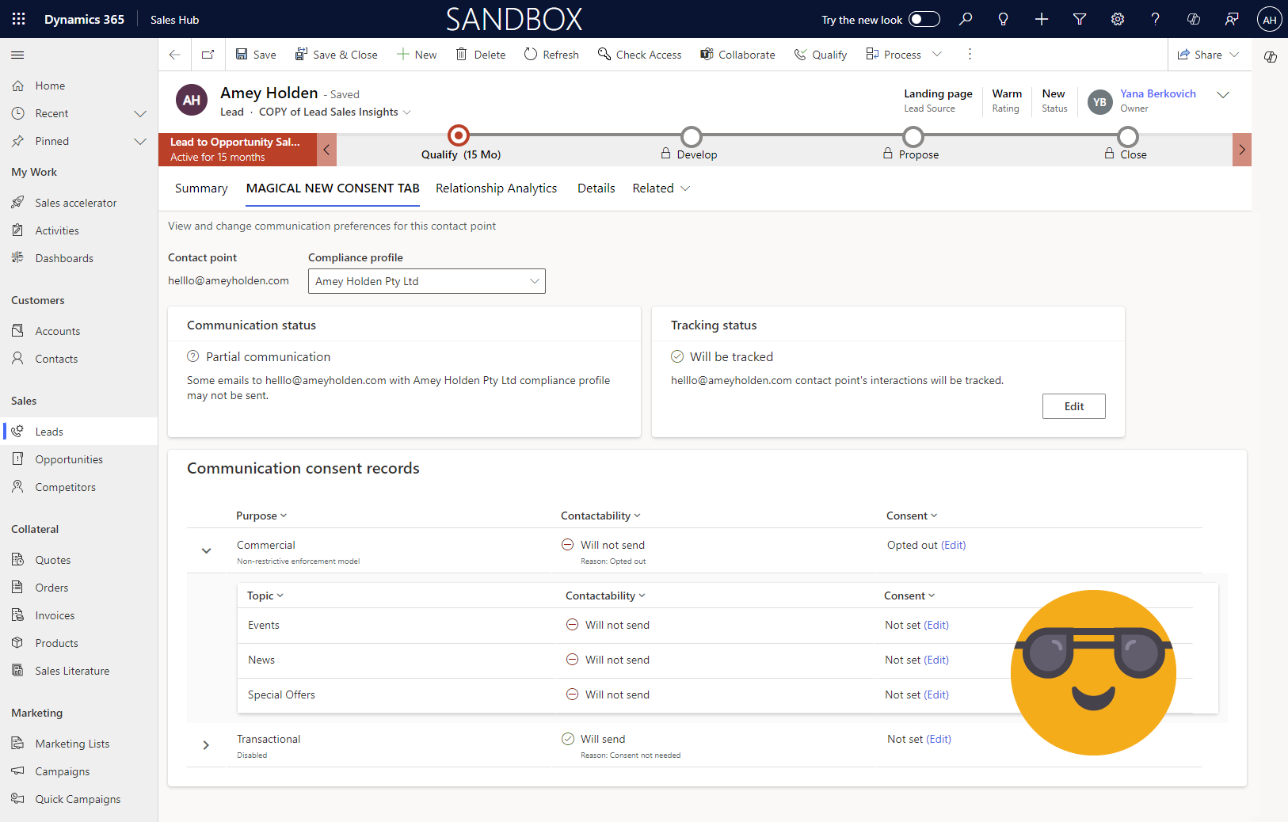
Task: Enable the Try the new look switch
Action: 924,18
